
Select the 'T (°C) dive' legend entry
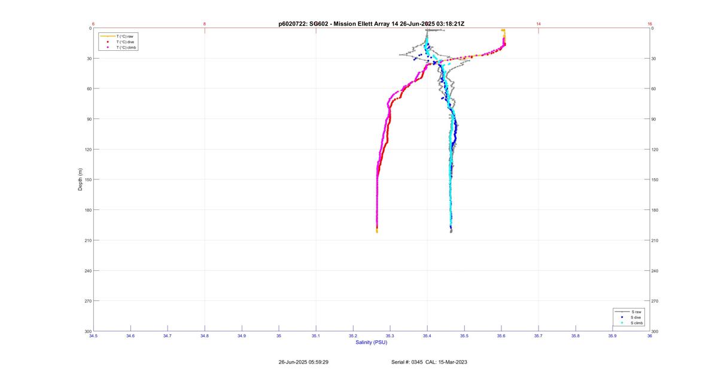[125, 42]
